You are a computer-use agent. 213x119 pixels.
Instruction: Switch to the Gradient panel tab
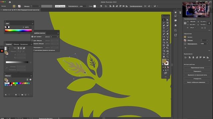9,44
